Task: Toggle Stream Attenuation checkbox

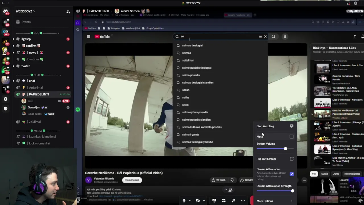Action: point(291,174)
